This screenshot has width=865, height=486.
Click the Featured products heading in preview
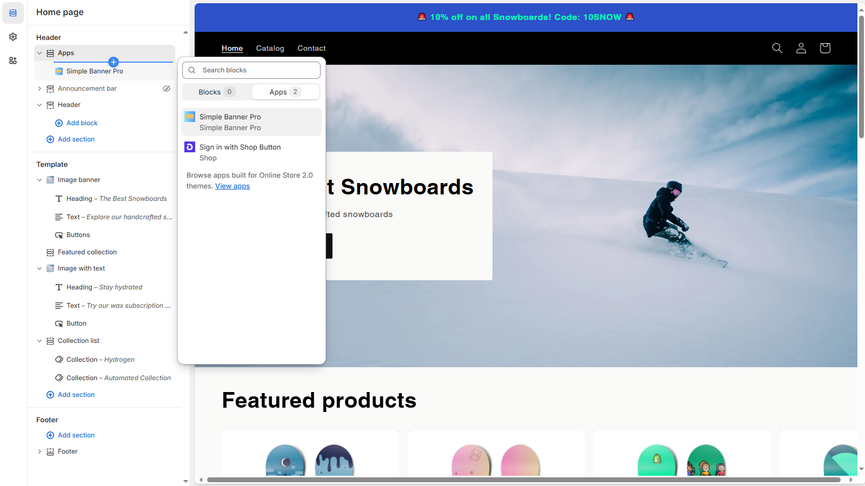tap(319, 401)
